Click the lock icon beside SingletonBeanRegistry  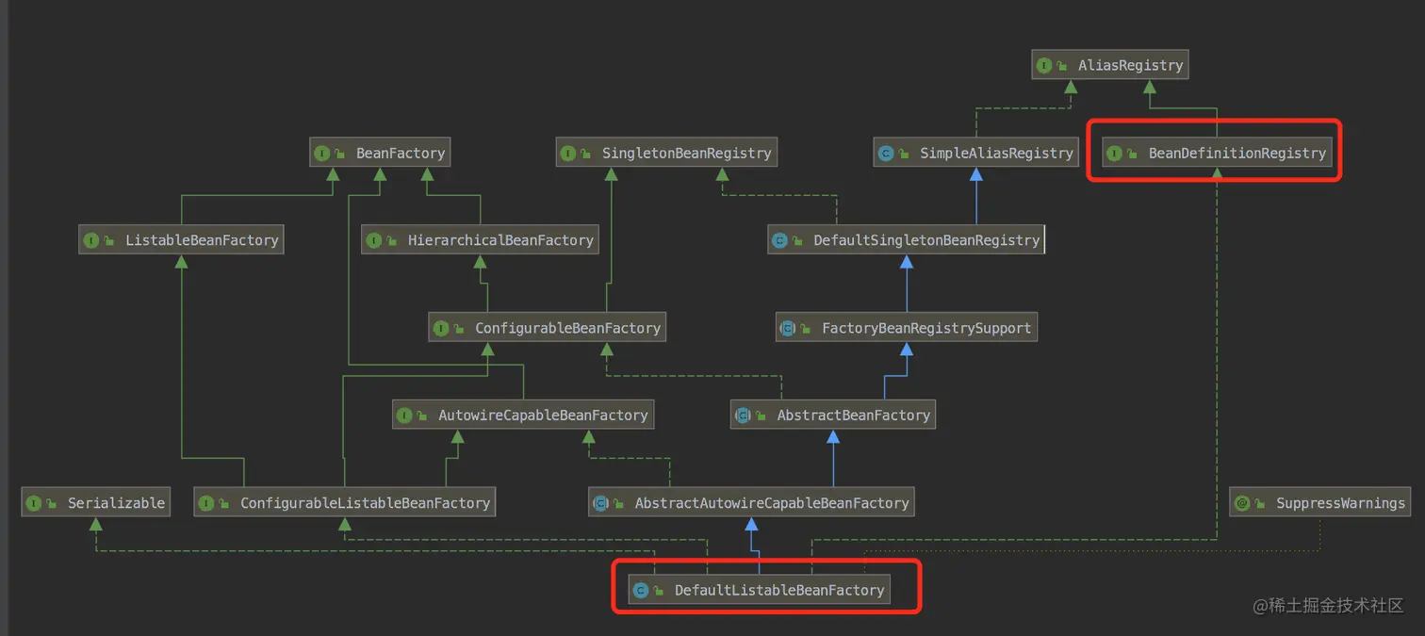(585, 154)
